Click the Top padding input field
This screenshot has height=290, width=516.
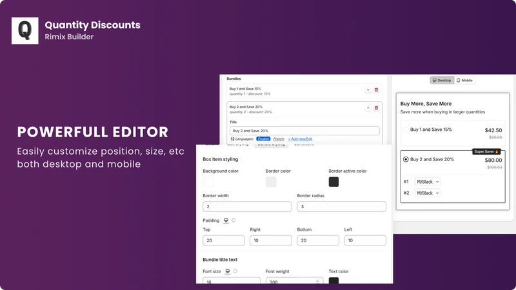[x=223, y=240]
